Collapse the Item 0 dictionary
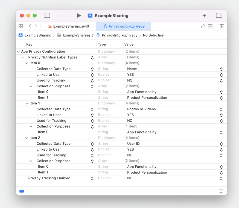Image resolution: width=239 pixels, height=208 pixels. coord(27,63)
